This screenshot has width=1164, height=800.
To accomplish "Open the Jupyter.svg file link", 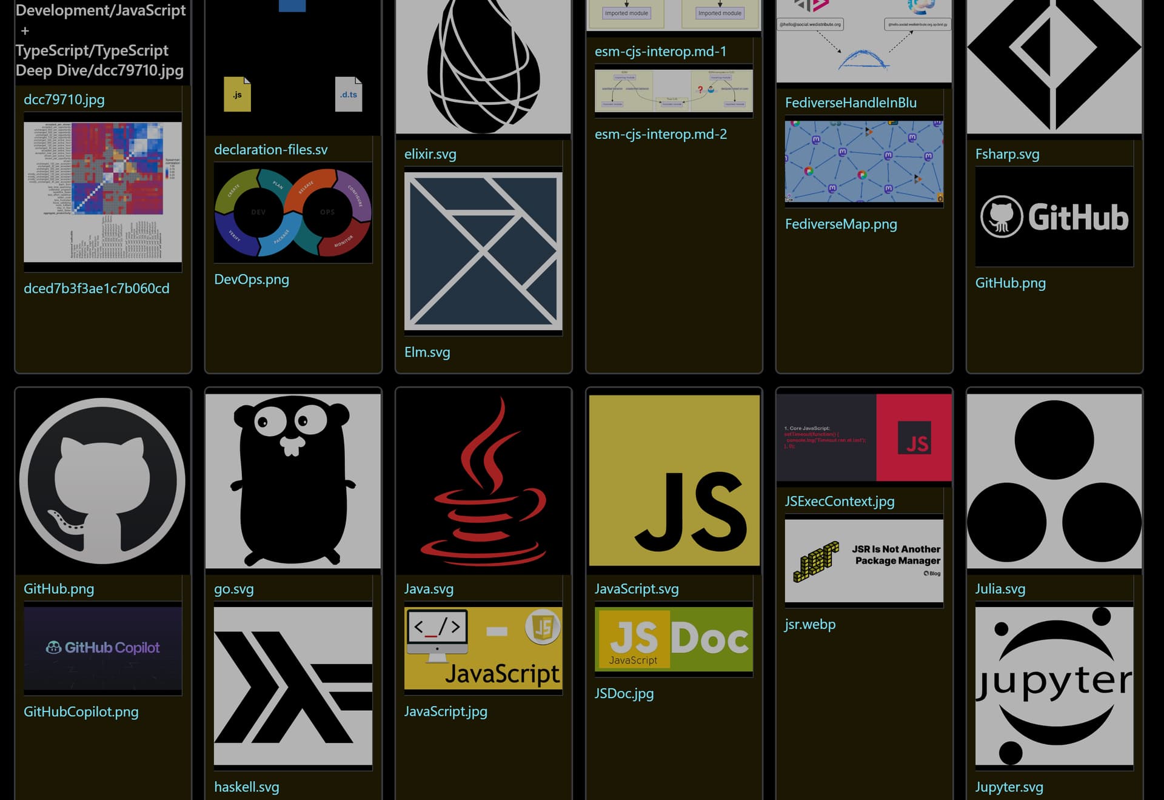I will tap(1009, 787).
